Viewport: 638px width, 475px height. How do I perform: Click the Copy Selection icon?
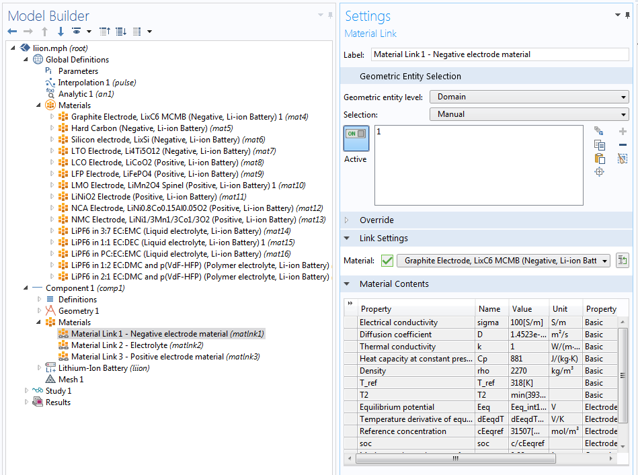(599, 145)
